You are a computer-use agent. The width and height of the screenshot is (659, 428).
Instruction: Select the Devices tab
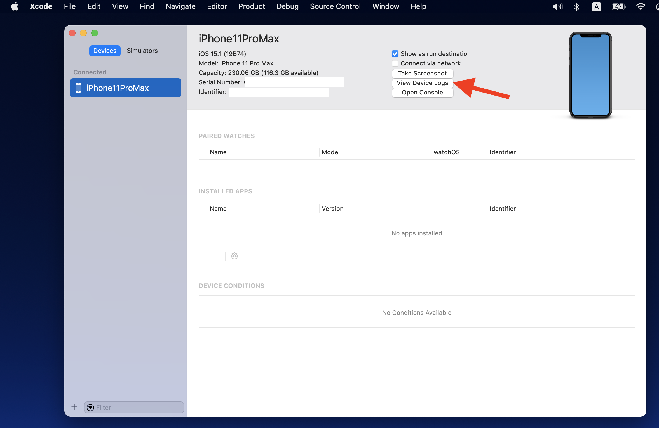(105, 51)
